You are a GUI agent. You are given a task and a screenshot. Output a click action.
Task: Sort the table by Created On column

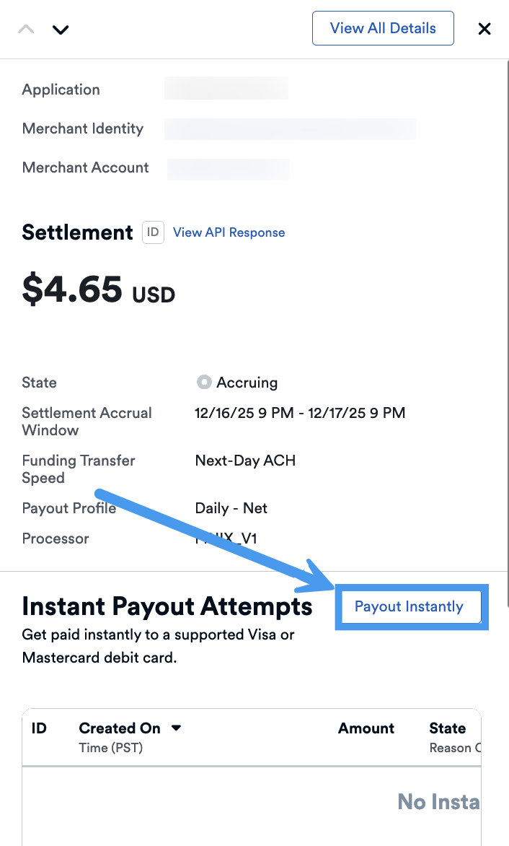coord(119,728)
